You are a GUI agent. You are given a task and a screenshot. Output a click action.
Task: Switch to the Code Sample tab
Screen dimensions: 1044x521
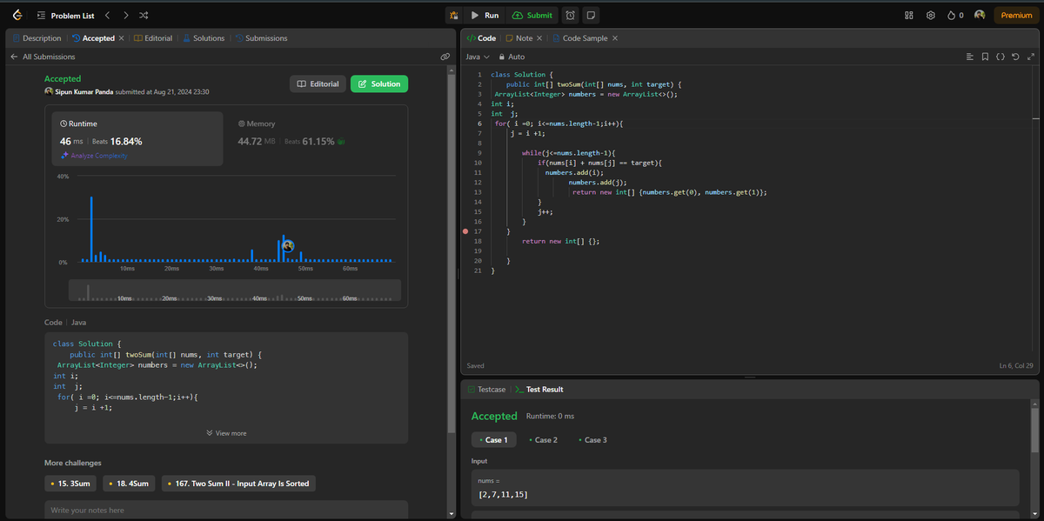click(580, 38)
